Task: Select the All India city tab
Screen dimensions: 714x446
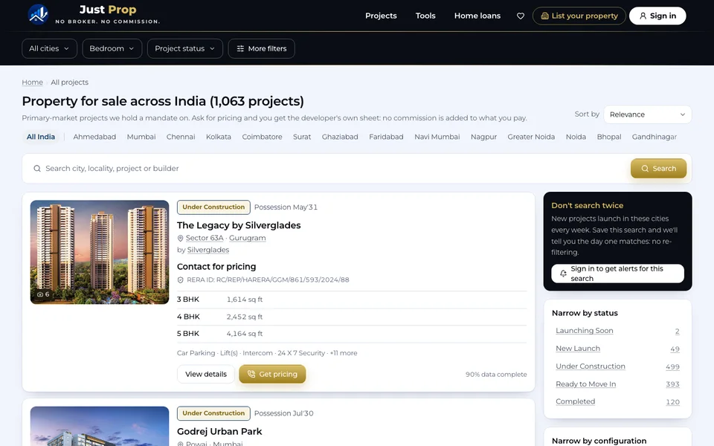Action: [x=40, y=137]
